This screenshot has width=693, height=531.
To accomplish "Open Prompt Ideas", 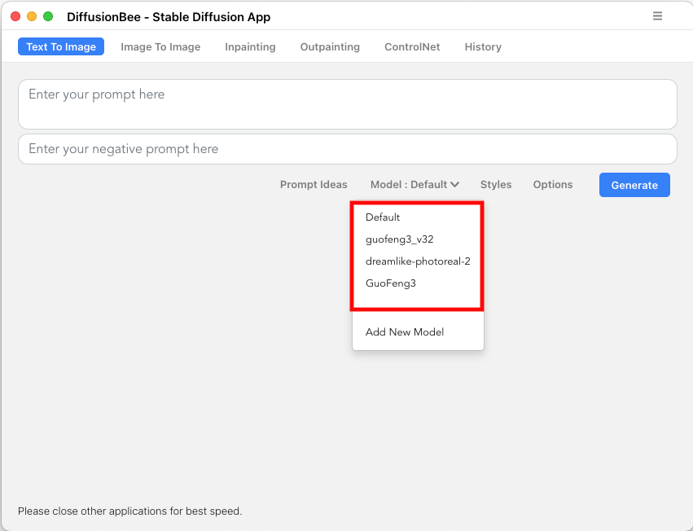I will tap(314, 184).
